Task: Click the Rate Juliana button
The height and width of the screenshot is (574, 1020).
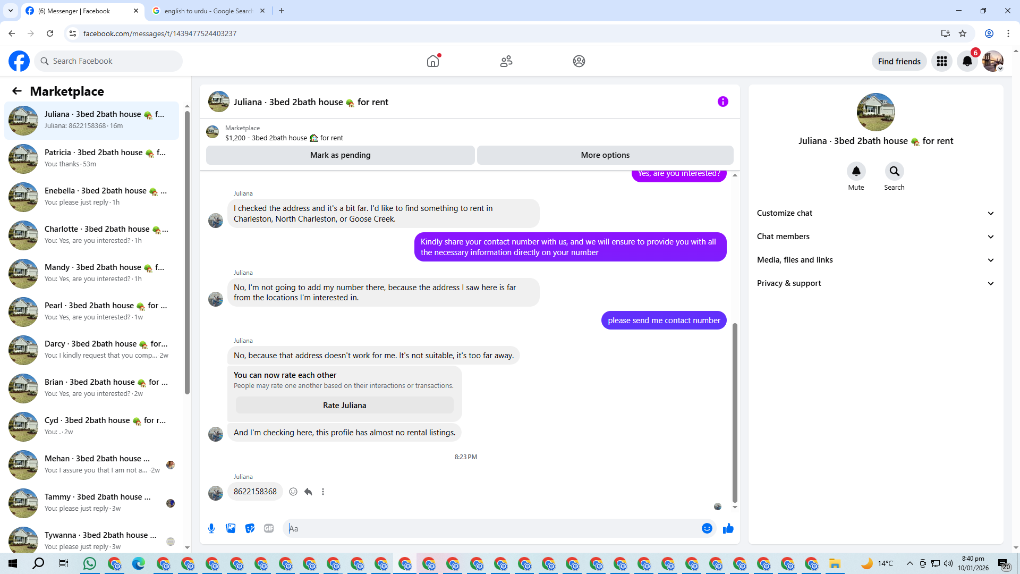Action: tap(344, 406)
